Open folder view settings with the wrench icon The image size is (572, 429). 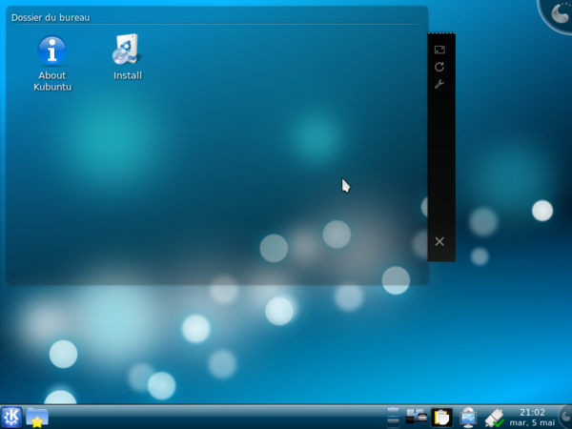click(439, 84)
